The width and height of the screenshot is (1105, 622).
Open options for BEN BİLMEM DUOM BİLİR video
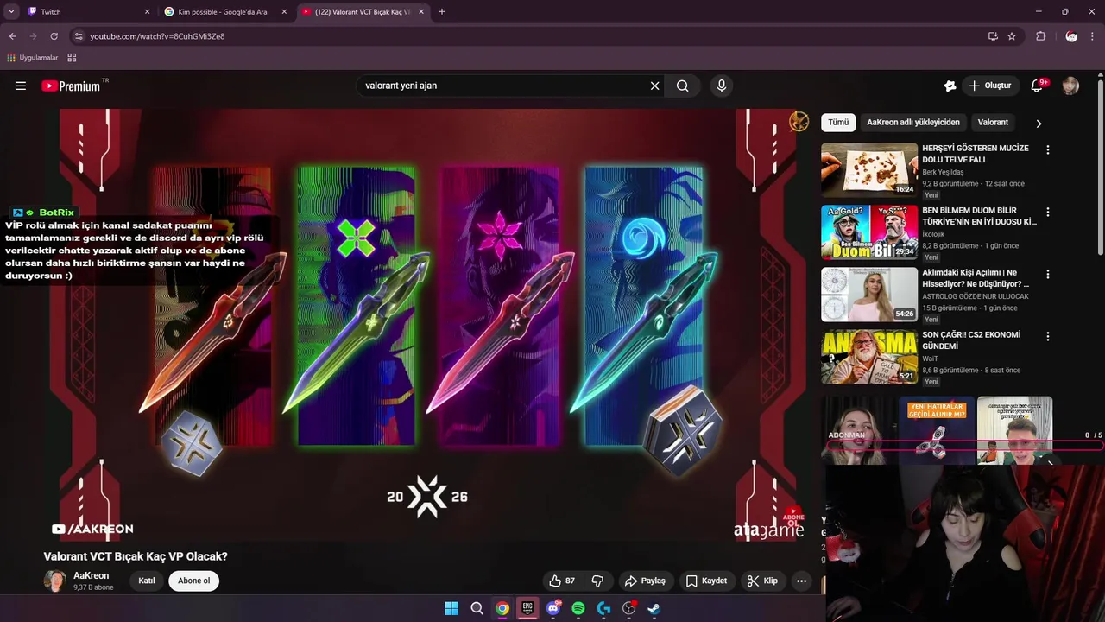(1048, 212)
